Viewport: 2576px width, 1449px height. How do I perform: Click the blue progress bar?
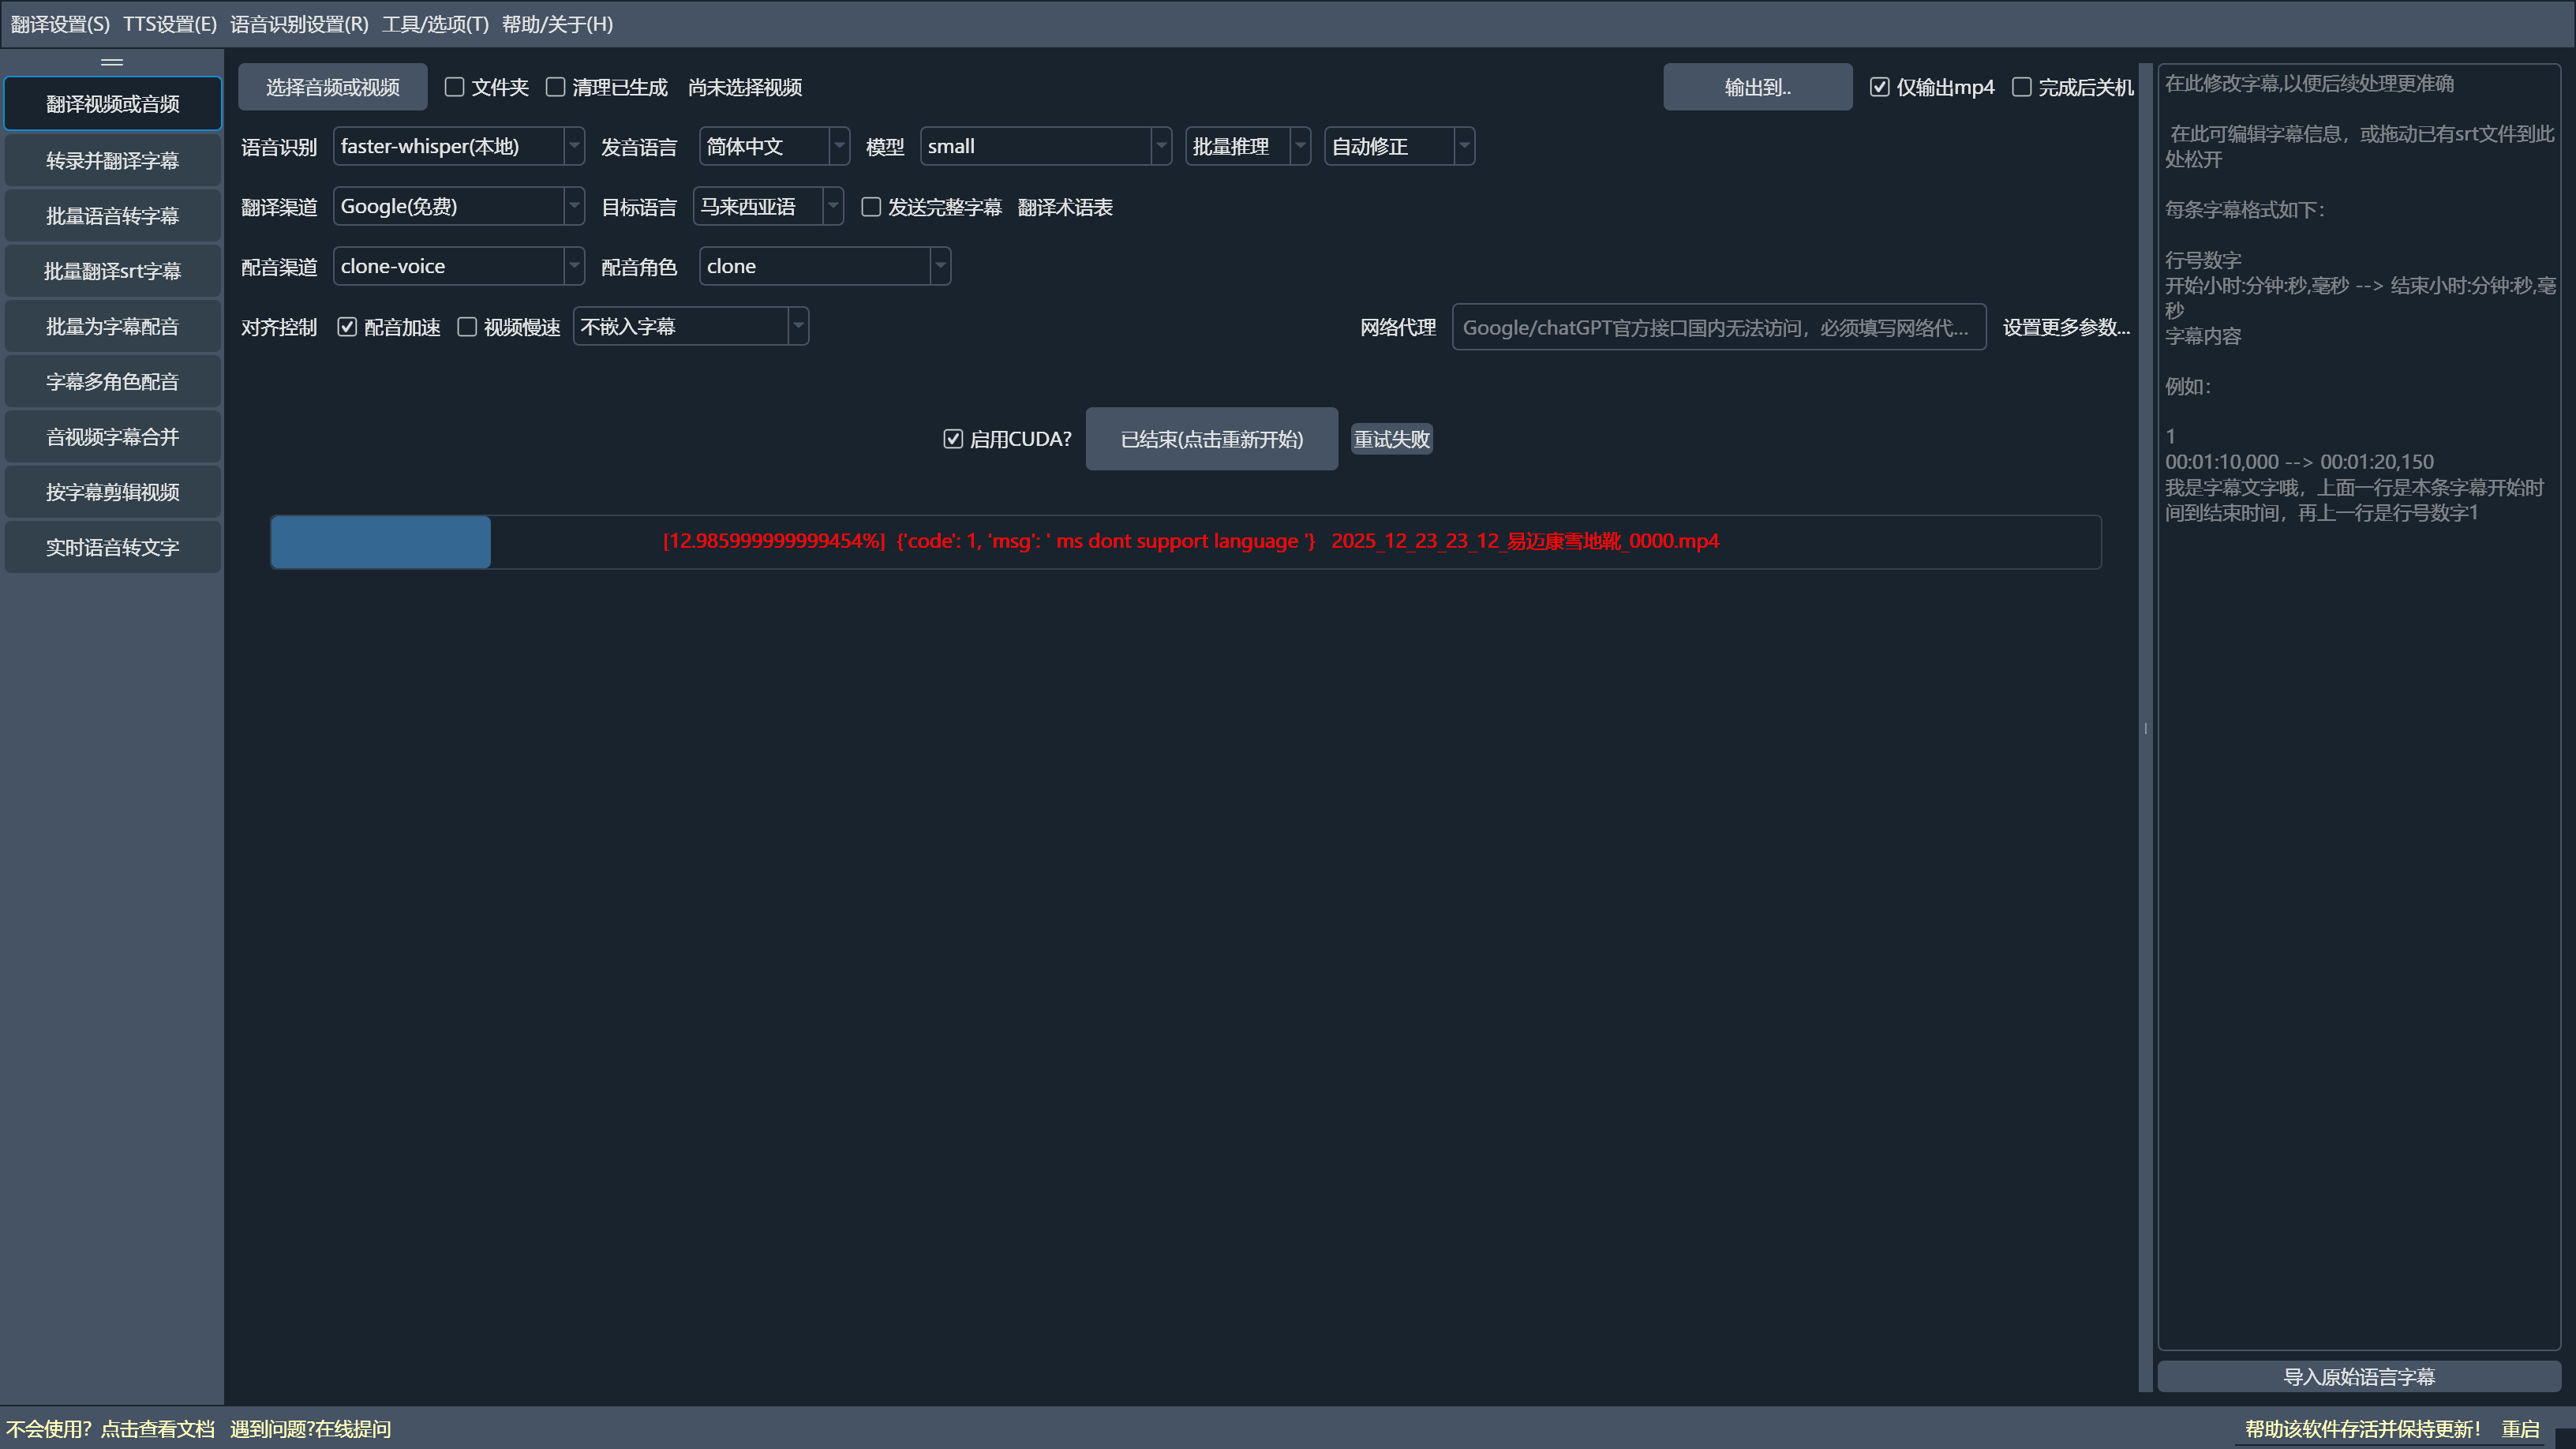(x=380, y=542)
